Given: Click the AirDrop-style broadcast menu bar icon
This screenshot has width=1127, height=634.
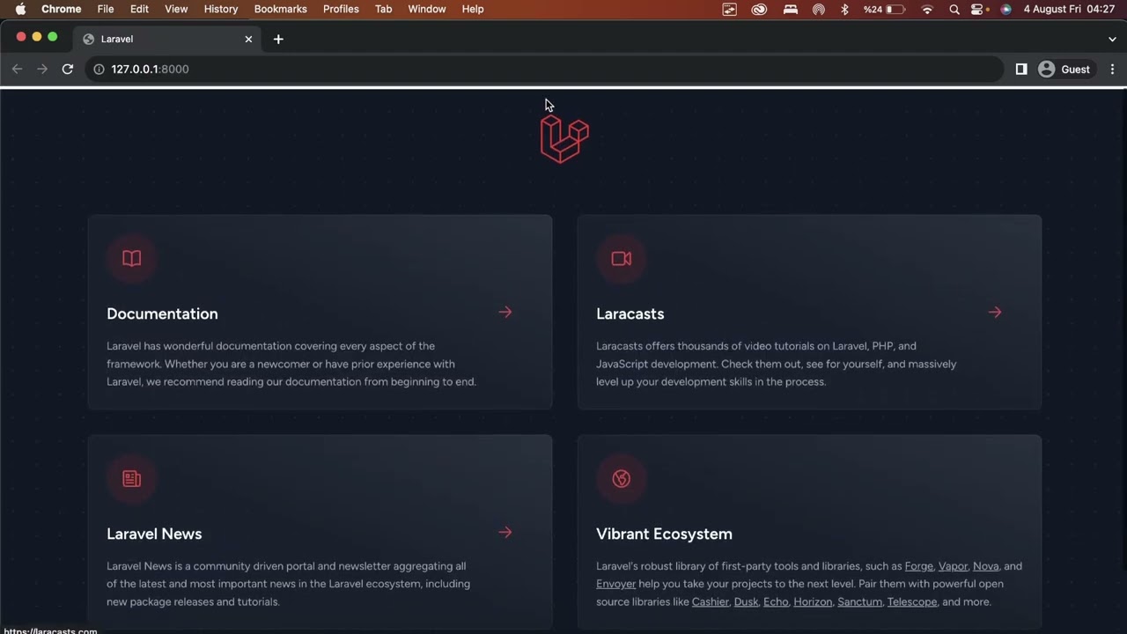Looking at the screenshot, I should (x=819, y=9).
